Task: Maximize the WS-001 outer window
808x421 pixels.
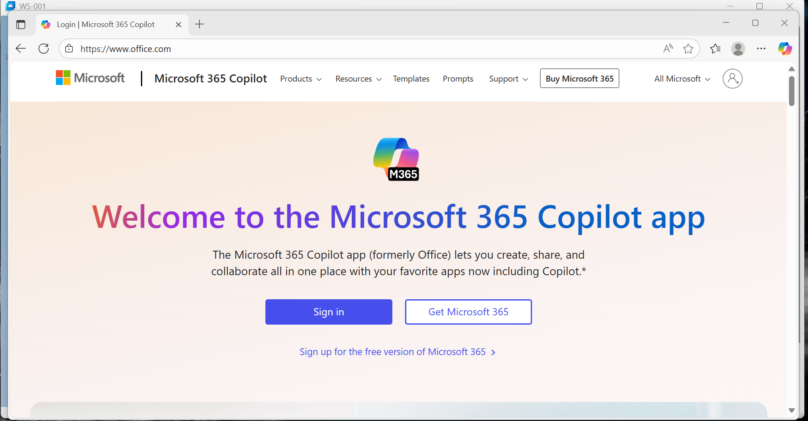Action: (x=760, y=6)
